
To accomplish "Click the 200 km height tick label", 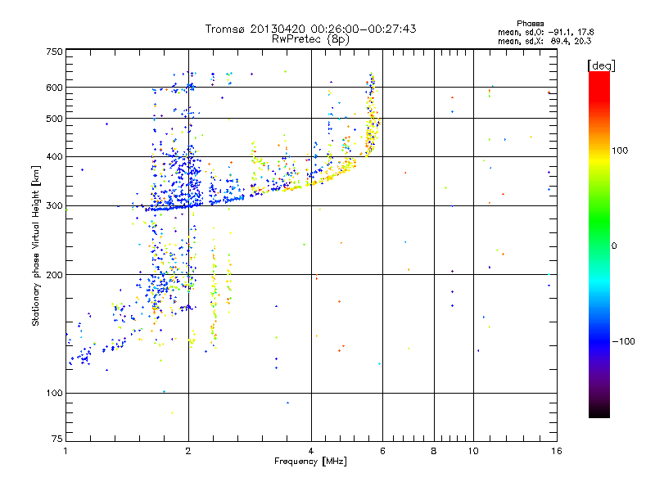I will point(54,275).
